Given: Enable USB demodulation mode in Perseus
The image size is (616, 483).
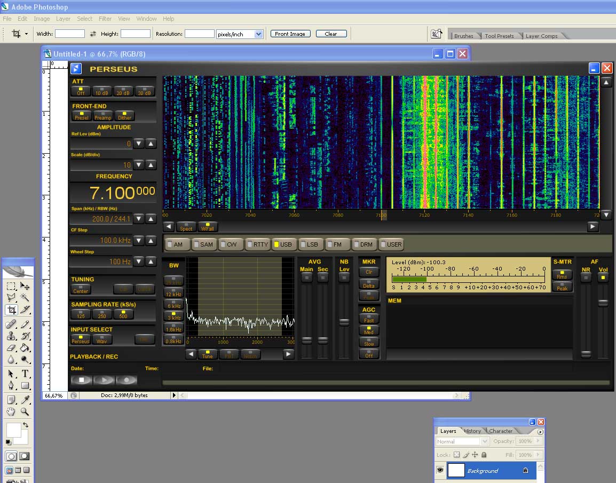Looking at the screenshot, I should click(x=283, y=244).
